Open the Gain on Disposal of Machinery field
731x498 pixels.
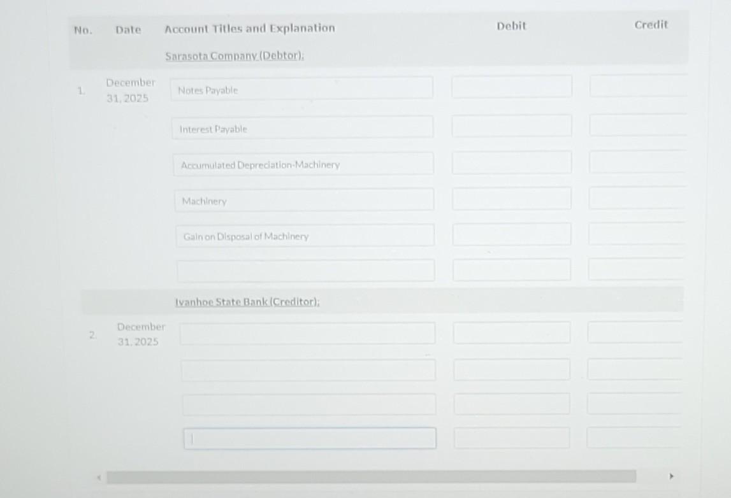point(303,234)
